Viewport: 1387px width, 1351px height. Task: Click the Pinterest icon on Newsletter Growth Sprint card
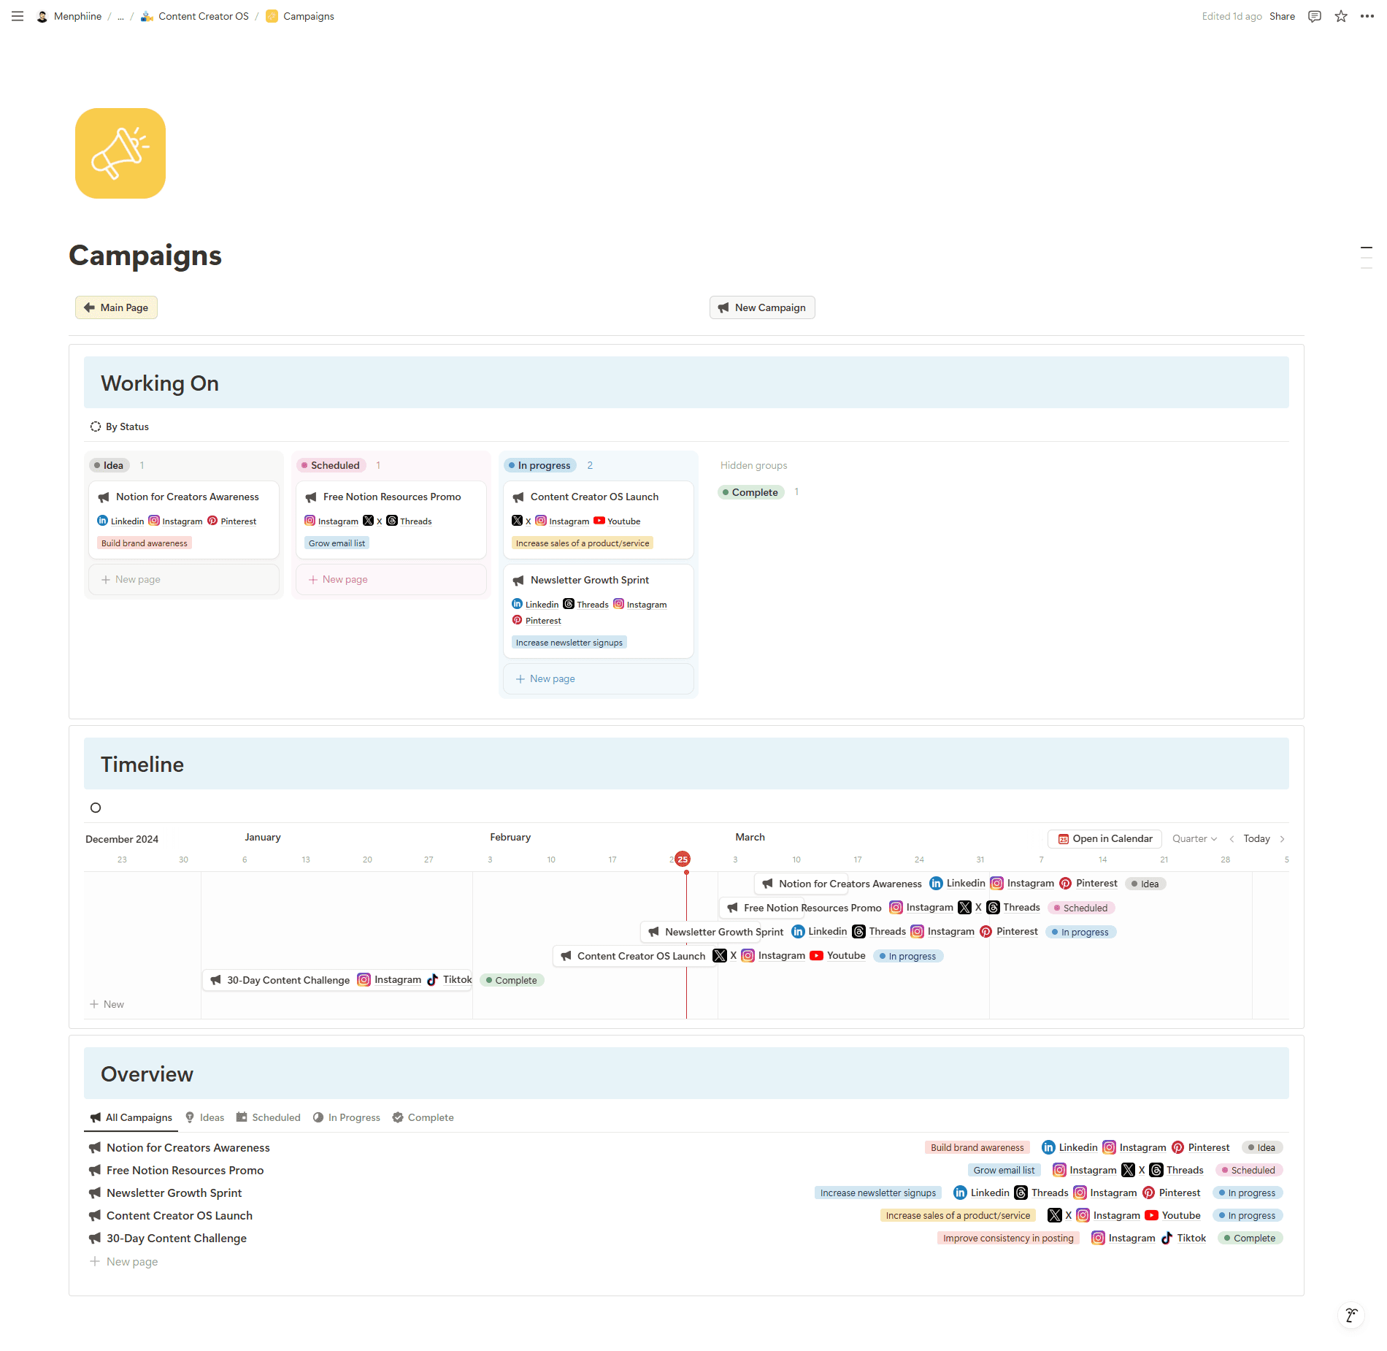point(517,620)
